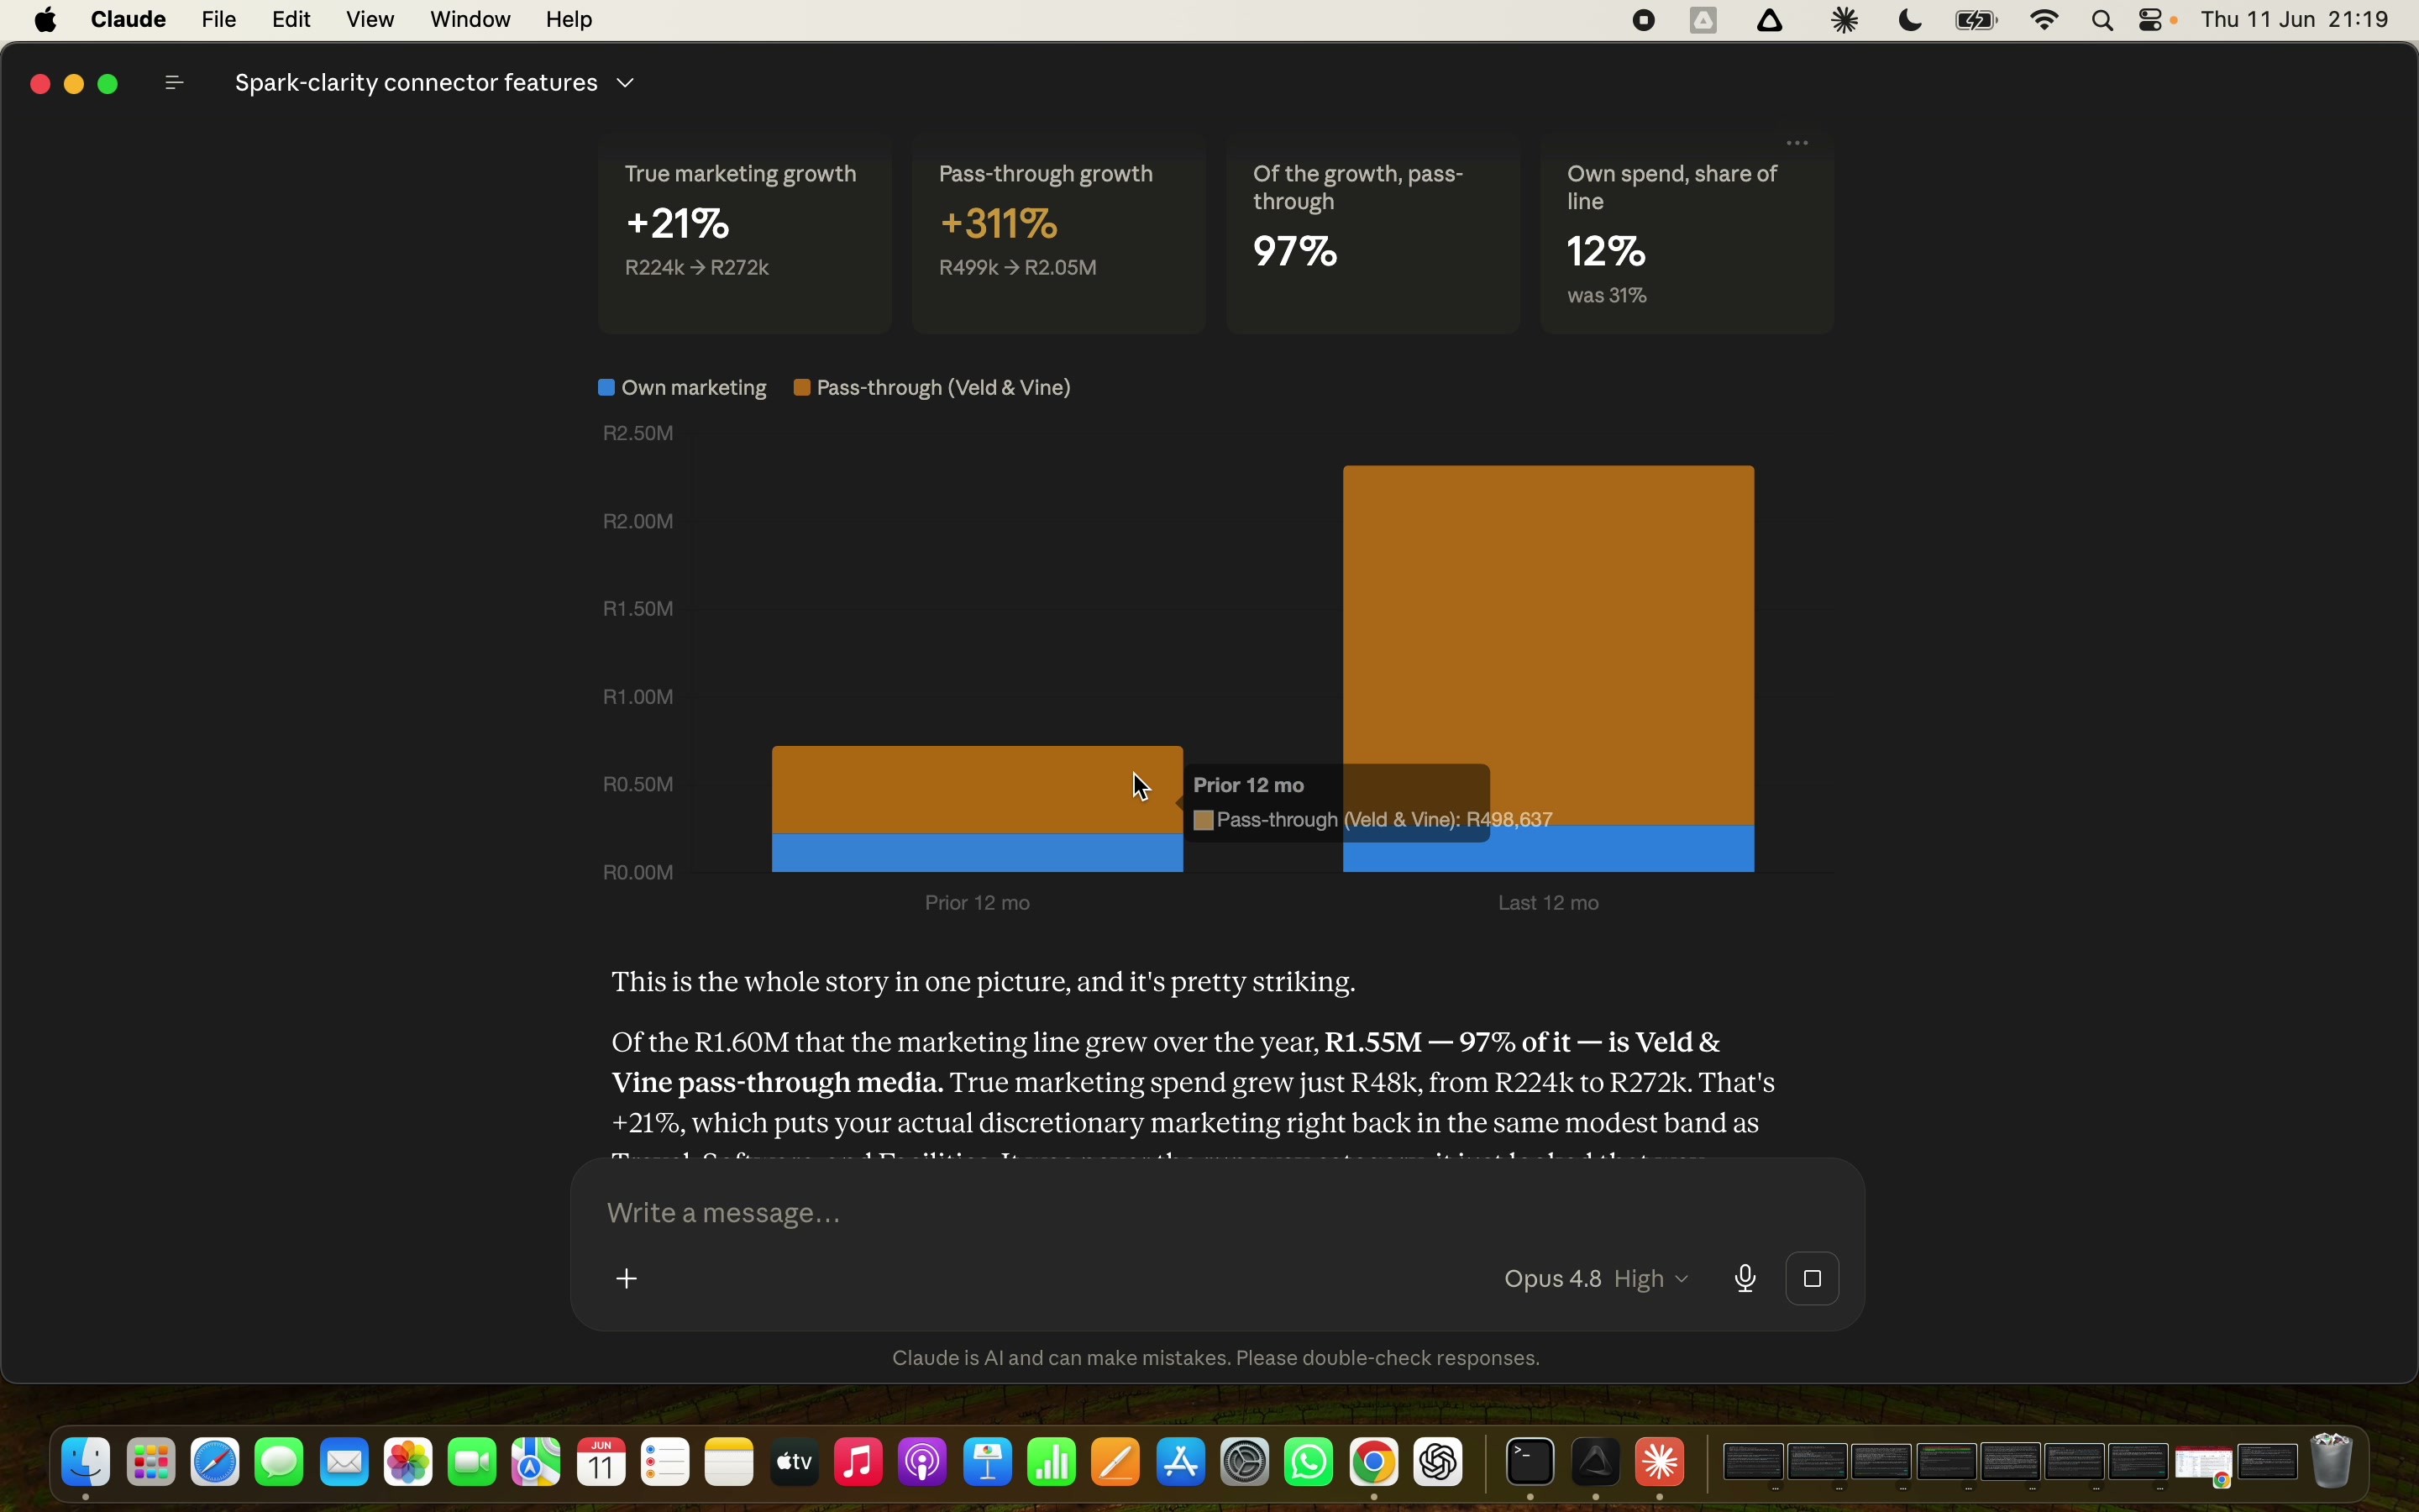The height and width of the screenshot is (1512, 2419).
Task: Toggle Own marketing legend series
Action: 683,388
